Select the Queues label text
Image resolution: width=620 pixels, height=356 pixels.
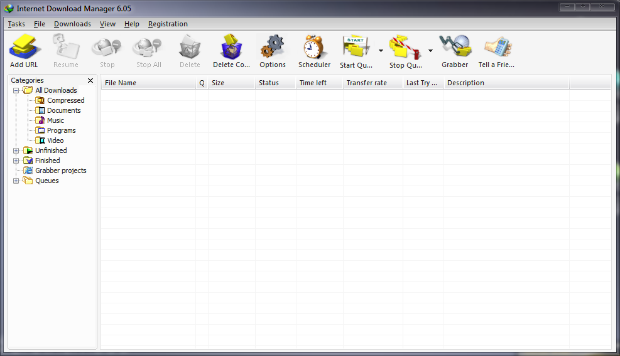pyautogui.click(x=46, y=181)
